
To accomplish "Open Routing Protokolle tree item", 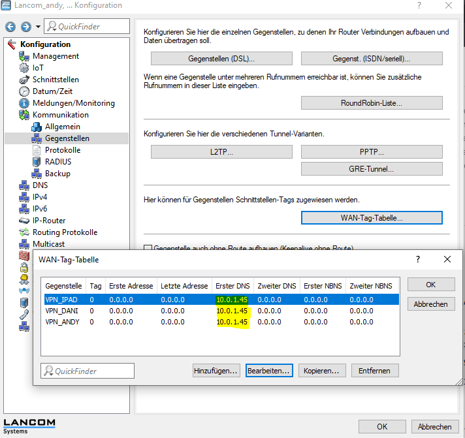I will click(65, 232).
